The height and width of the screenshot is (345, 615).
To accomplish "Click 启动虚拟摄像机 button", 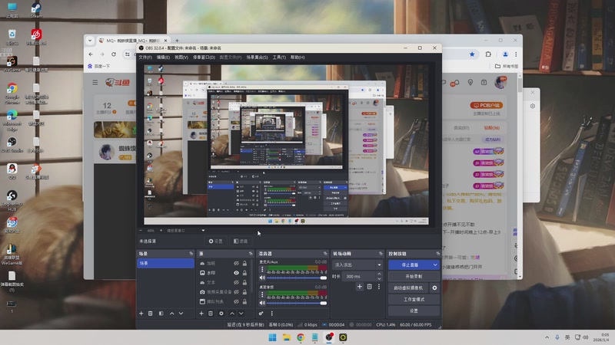I will (408, 288).
